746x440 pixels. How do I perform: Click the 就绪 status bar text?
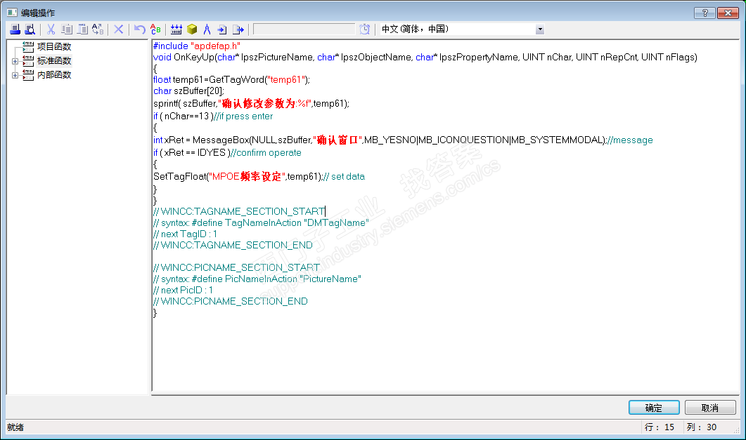[15, 427]
